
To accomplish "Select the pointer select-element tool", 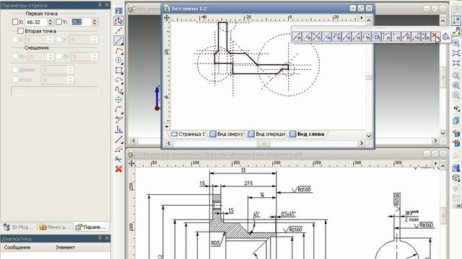I will pyautogui.click(x=118, y=21).
